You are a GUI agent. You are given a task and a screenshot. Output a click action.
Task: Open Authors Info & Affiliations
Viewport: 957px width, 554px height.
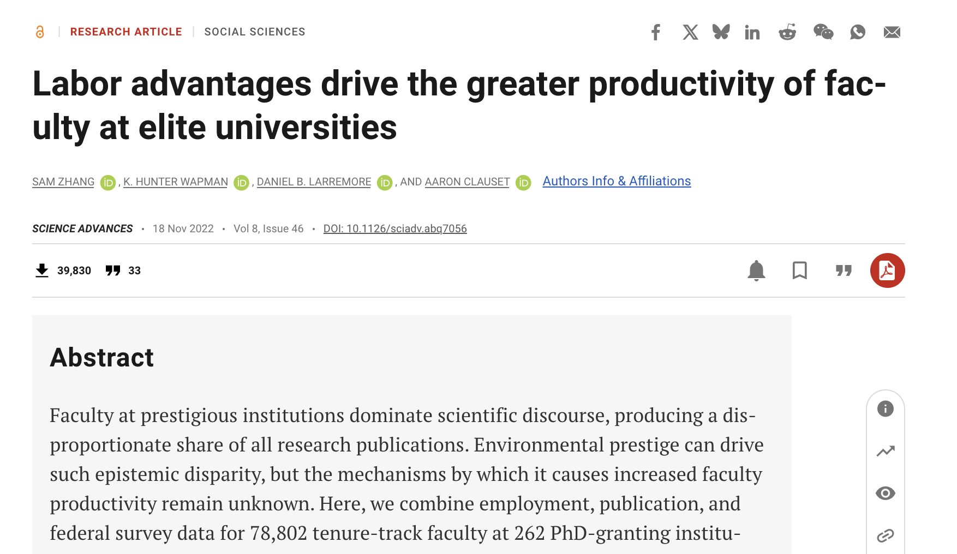point(617,181)
